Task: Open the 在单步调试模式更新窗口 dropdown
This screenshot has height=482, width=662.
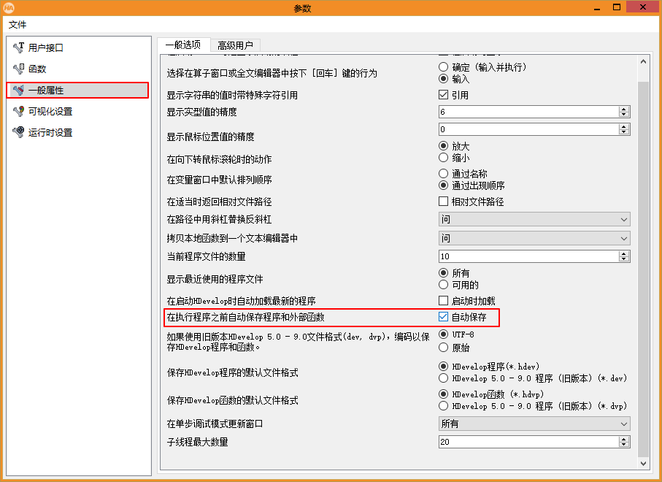Action: 534,424
